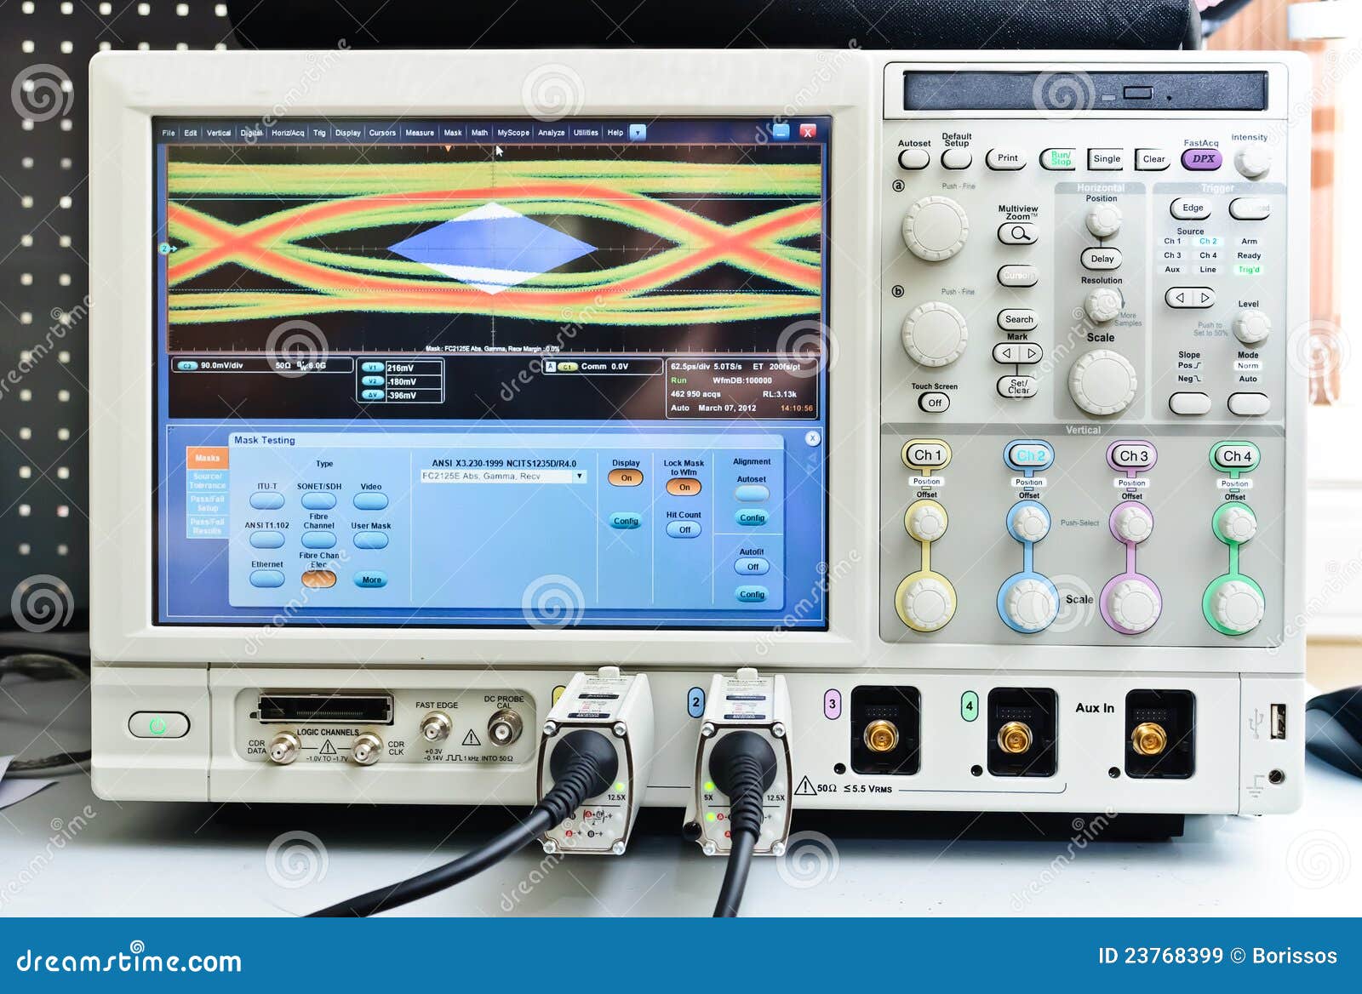Image resolution: width=1362 pixels, height=994 pixels.
Task: Click the V2 cursor value icon
Action: [x=372, y=380]
